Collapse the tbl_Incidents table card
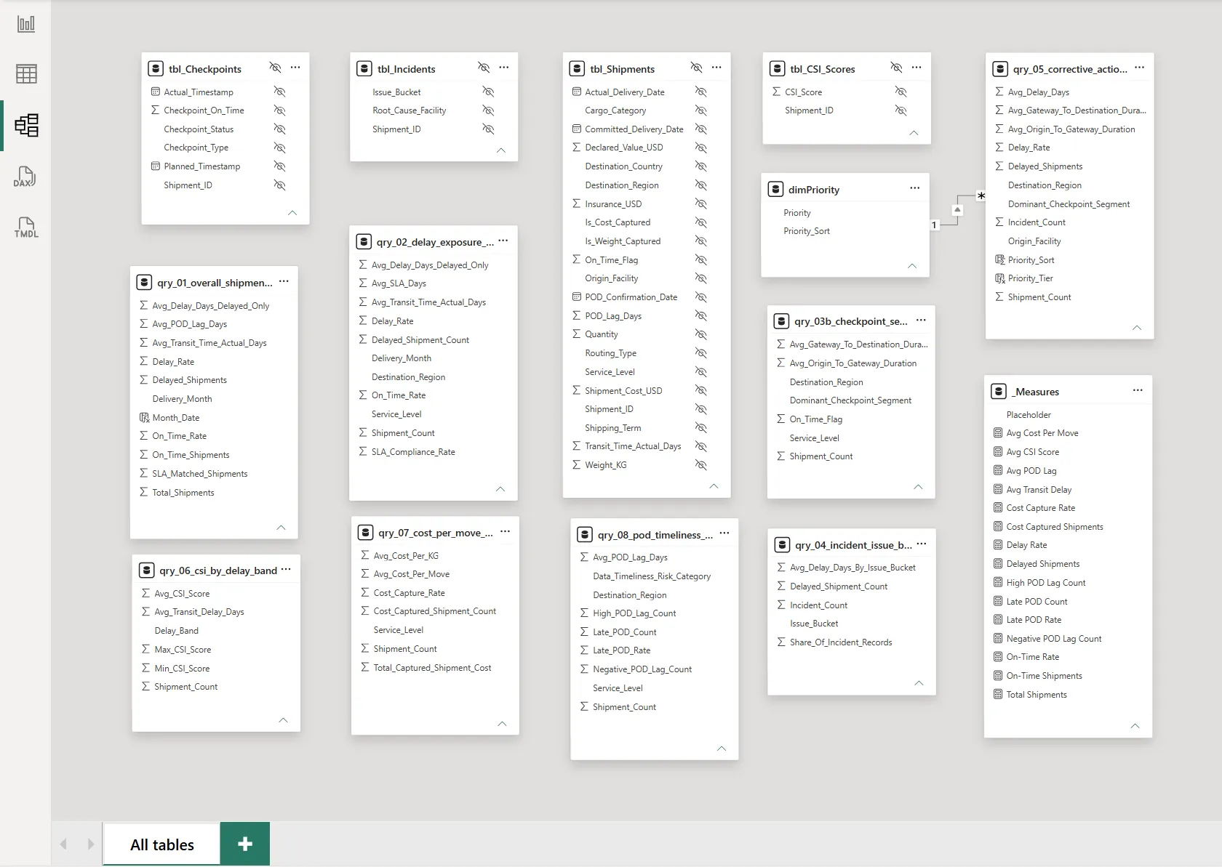The image size is (1222, 867). pyautogui.click(x=501, y=150)
